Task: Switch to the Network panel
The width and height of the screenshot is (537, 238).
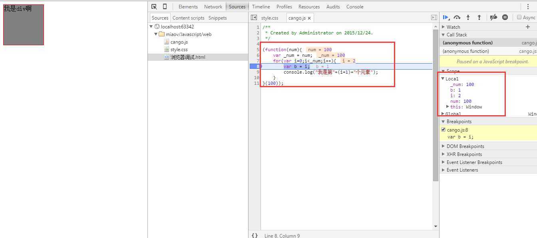Action: pos(213,7)
